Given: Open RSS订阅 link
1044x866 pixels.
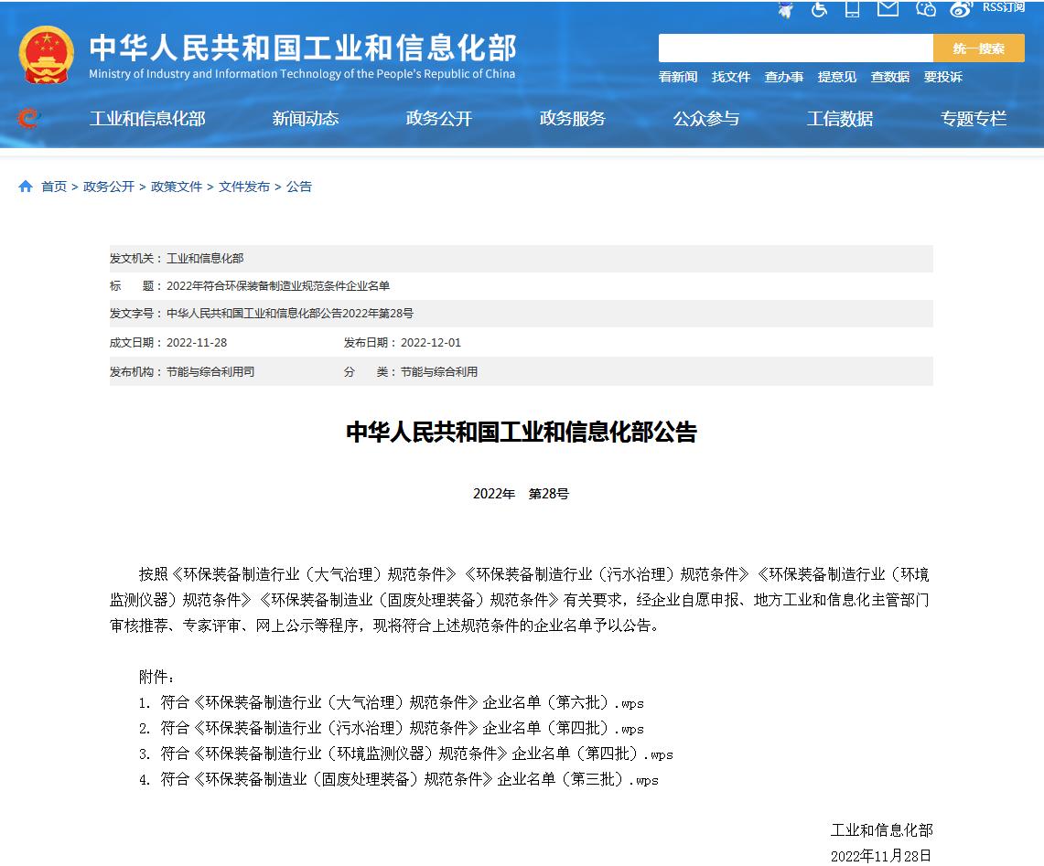Looking at the screenshot, I should click(1004, 7).
